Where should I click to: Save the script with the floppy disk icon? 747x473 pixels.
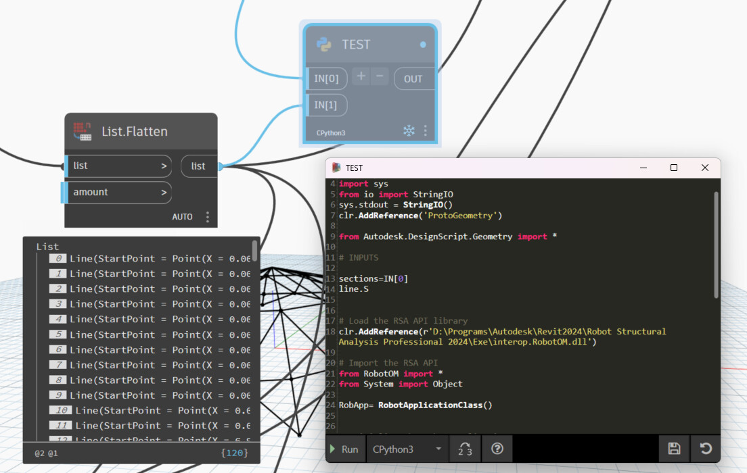[674, 449]
